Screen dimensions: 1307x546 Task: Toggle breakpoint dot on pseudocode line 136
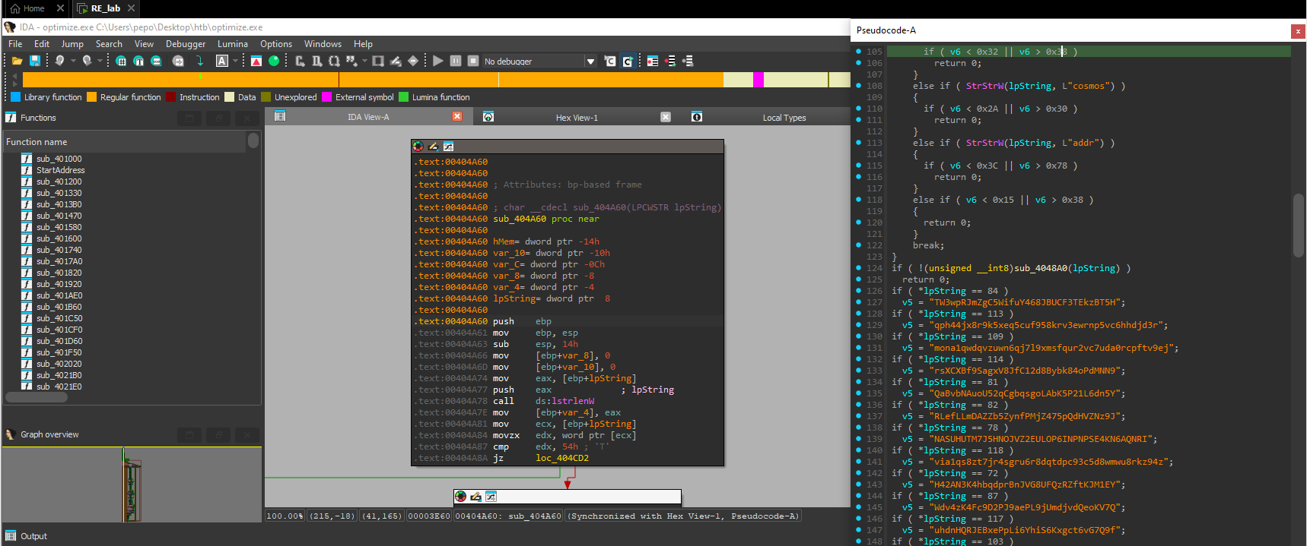[x=858, y=405]
